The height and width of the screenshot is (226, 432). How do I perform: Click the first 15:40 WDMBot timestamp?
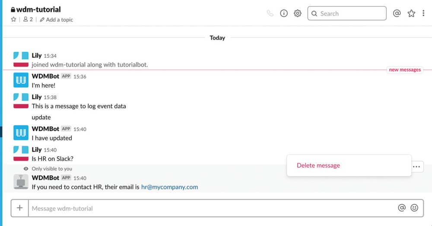click(80, 129)
